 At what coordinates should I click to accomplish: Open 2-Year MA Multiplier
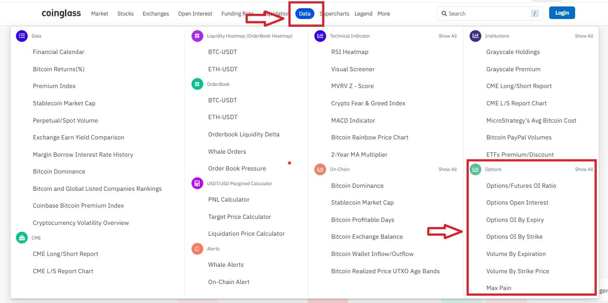(x=359, y=155)
